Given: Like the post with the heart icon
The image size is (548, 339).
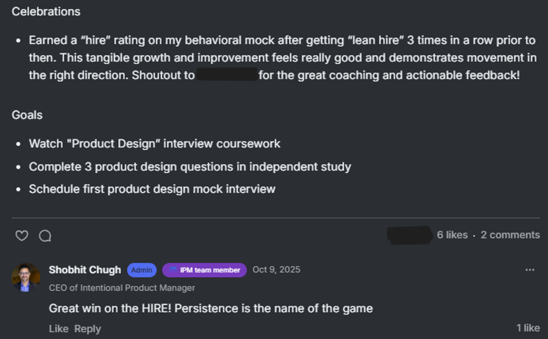Looking at the screenshot, I should (x=22, y=236).
